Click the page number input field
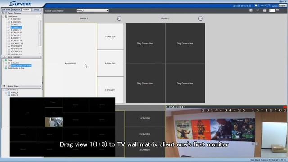 click(272, 10)
